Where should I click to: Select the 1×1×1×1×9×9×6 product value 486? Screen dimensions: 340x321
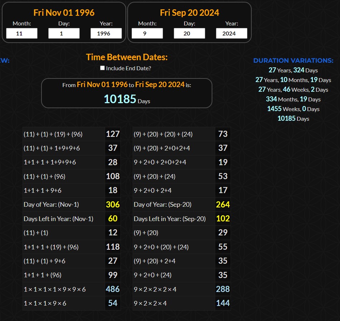pyautogui.click(x=113, y=289)
